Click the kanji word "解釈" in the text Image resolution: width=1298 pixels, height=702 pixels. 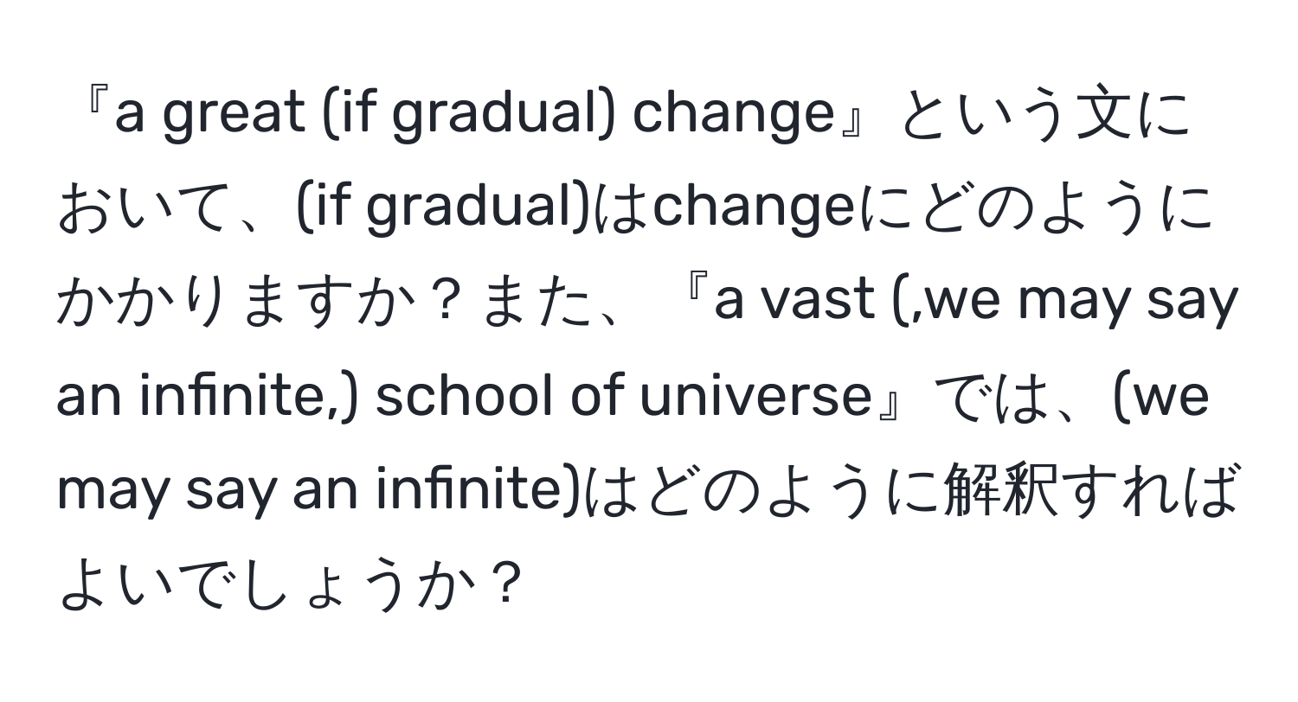click(x=1002, y=490)
